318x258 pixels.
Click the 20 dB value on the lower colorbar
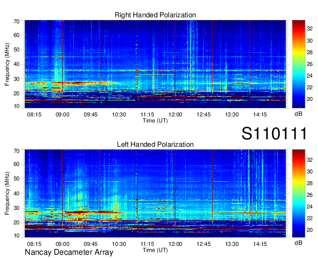[310, 230]
